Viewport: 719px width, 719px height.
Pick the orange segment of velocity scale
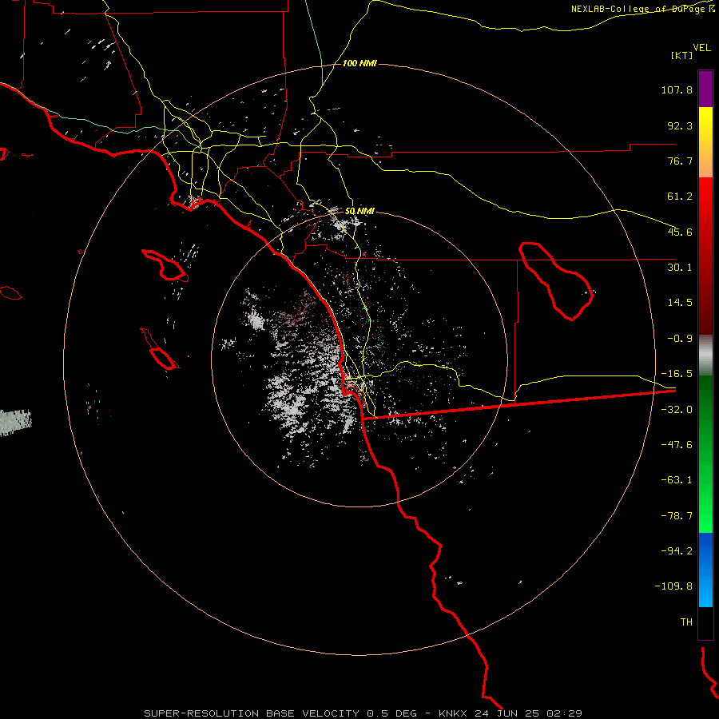[705, 161]
